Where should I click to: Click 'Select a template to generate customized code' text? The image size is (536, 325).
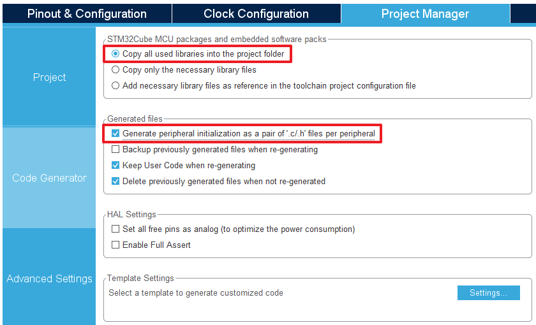tap(196, 293)
